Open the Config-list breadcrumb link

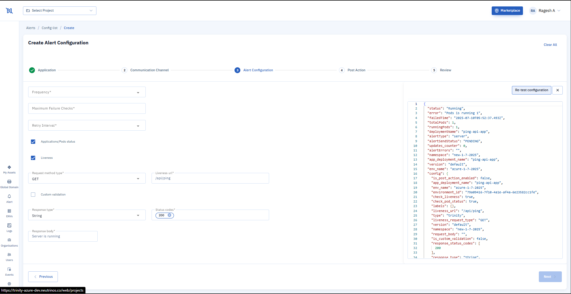click(x=50, y=28)
